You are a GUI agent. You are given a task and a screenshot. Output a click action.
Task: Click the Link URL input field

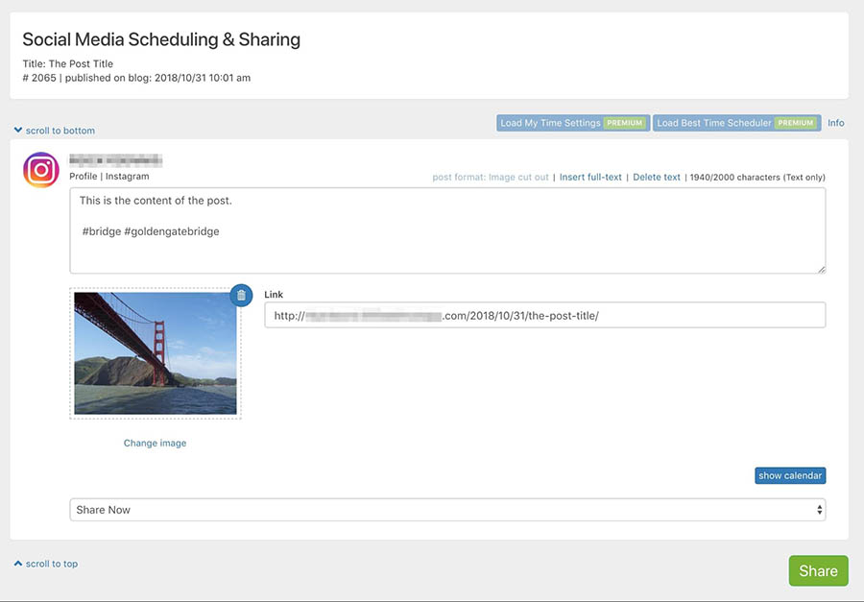point(544,315)
